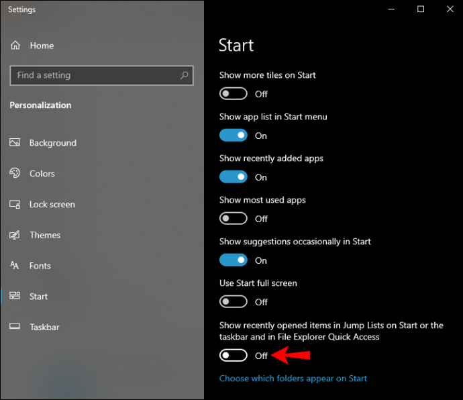Click Choose which folders appear on Start
The width and height of the screenshot is (463, 400).
(x=293, y=379)
